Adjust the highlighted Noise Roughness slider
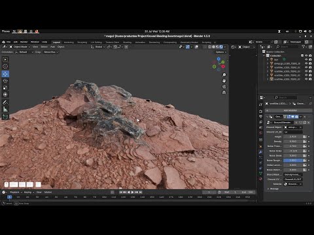This screenshot has width=314, height=235. coord(293,161)
